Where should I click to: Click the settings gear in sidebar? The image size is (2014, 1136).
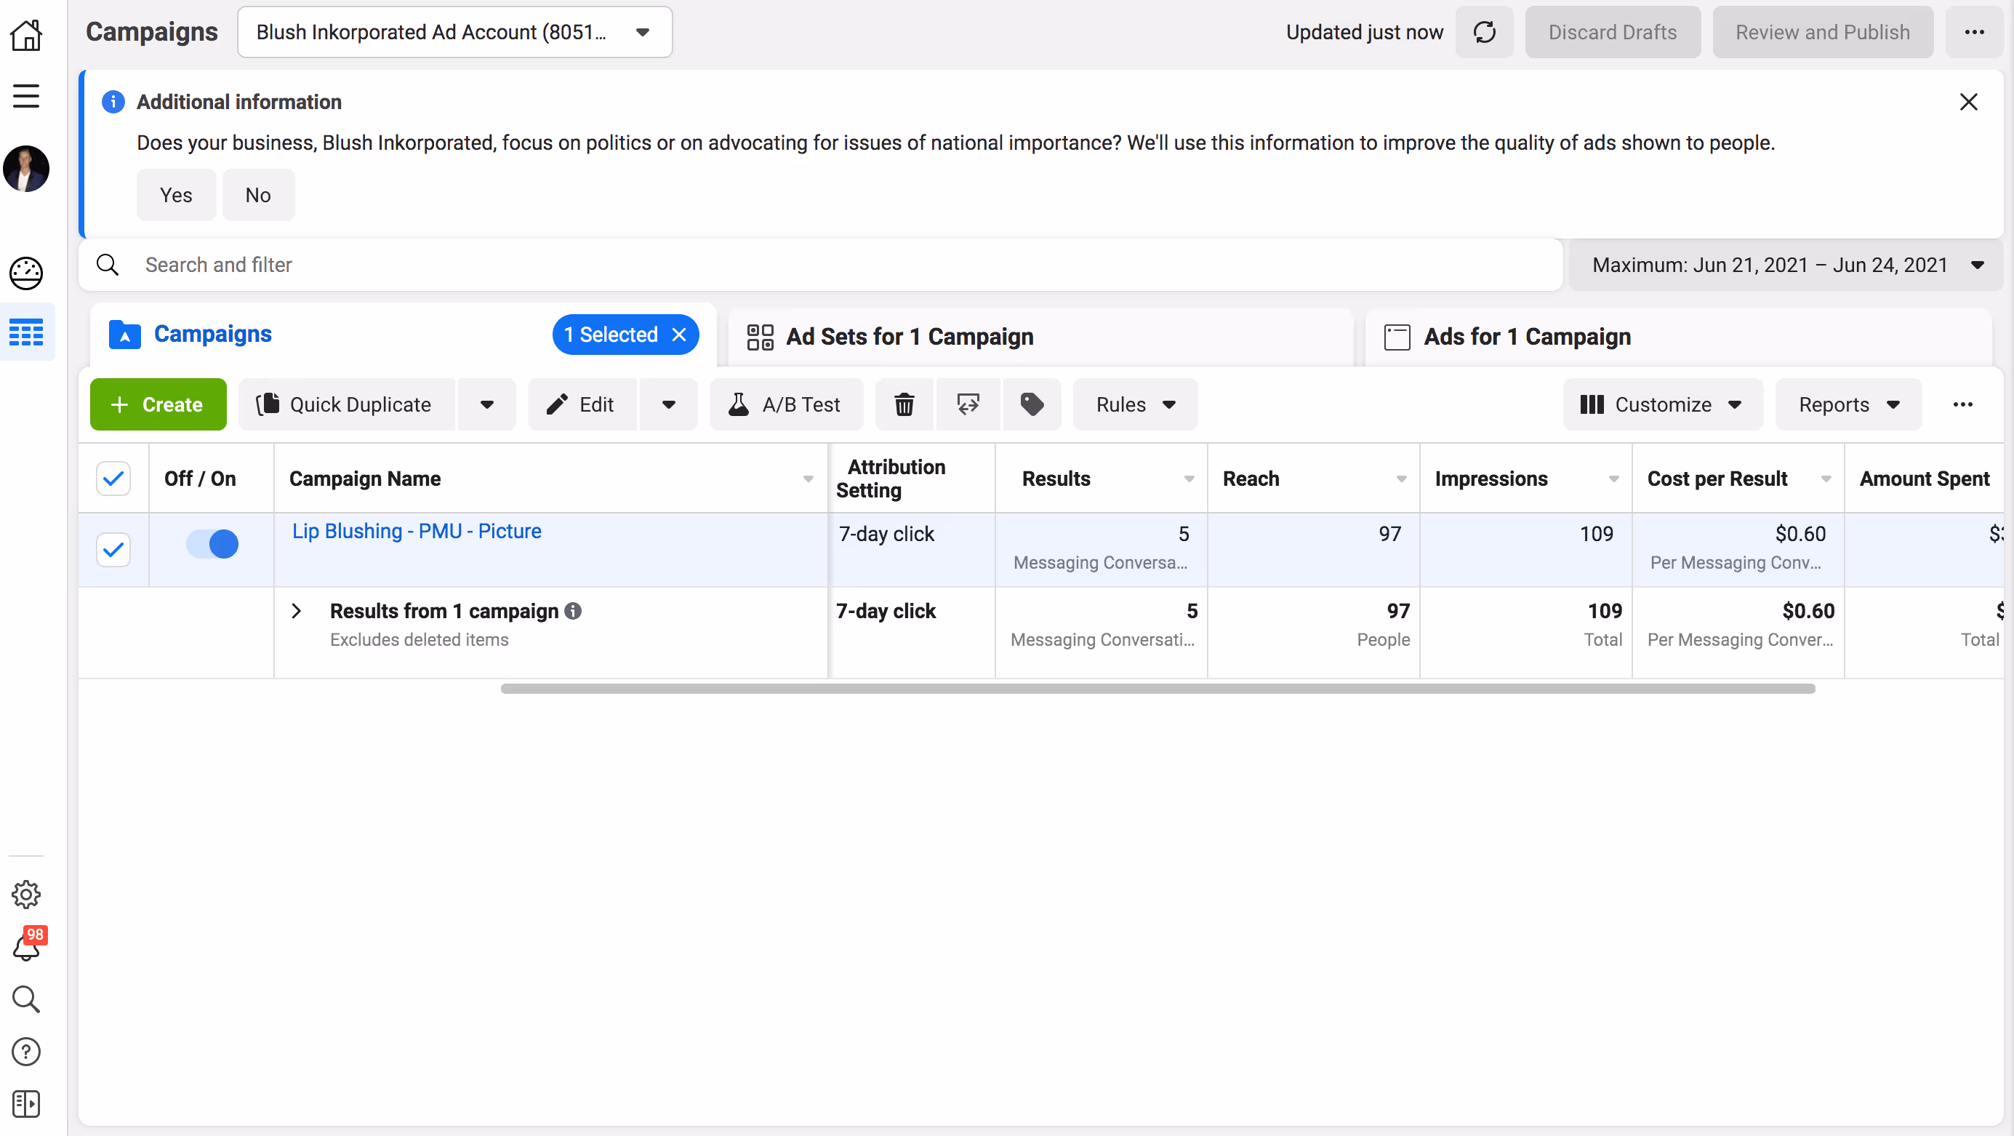27,894
